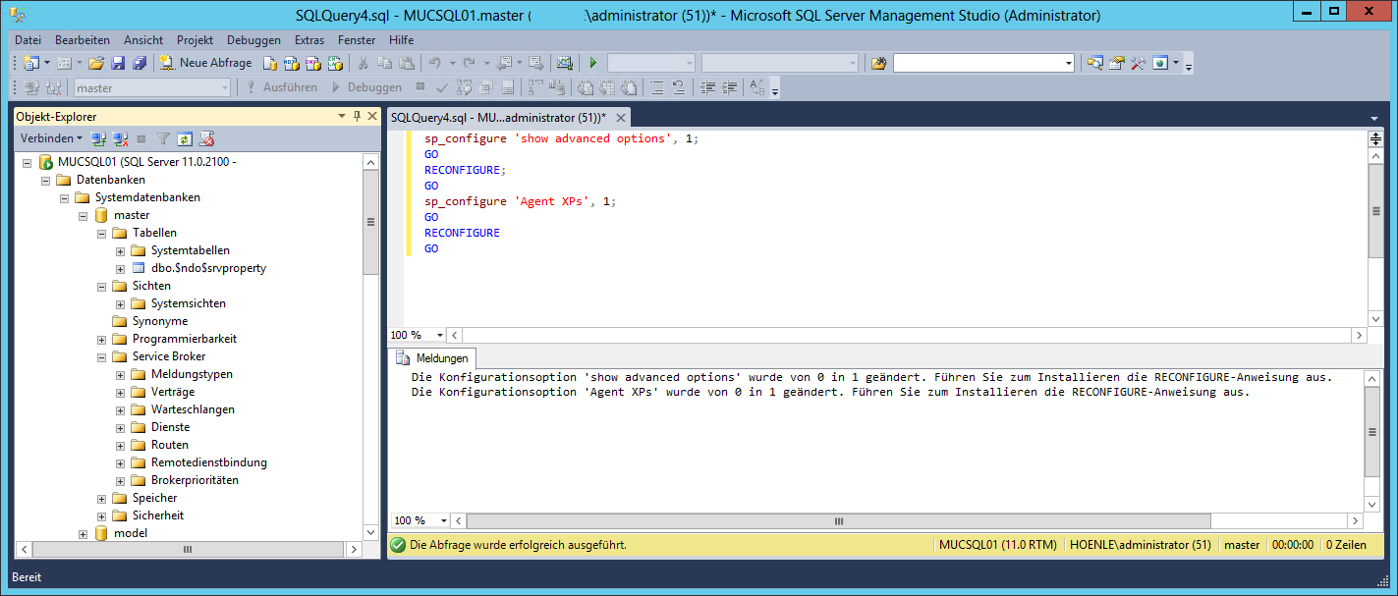Open the Hilfe menu

click(401, 40)
